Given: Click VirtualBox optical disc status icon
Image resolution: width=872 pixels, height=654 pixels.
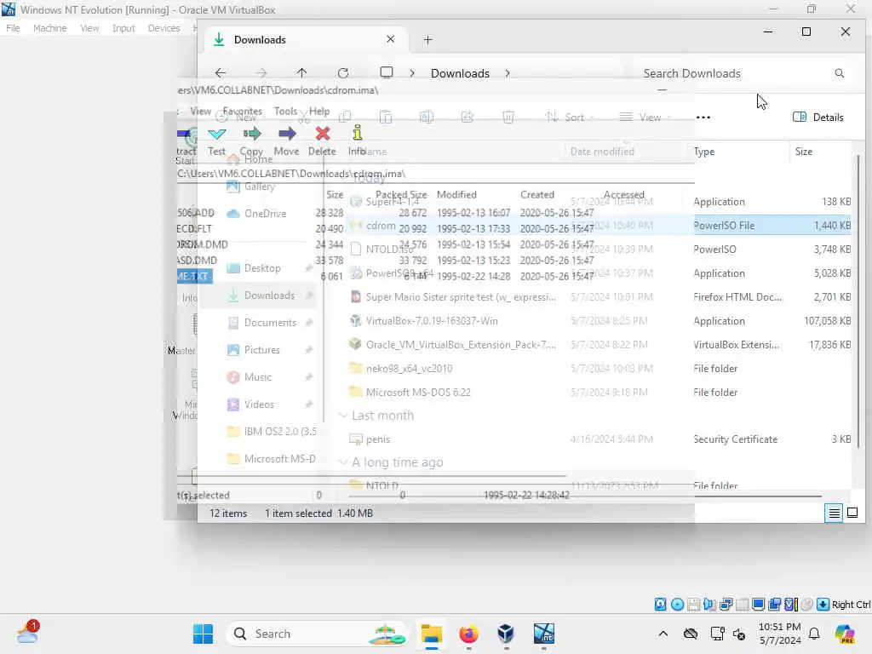Looking at the screenshot, I should pos(677,605).
